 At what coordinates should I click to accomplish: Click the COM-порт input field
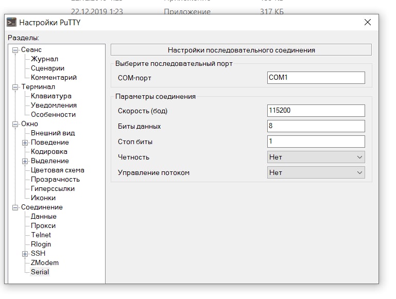tap(316, 78)
